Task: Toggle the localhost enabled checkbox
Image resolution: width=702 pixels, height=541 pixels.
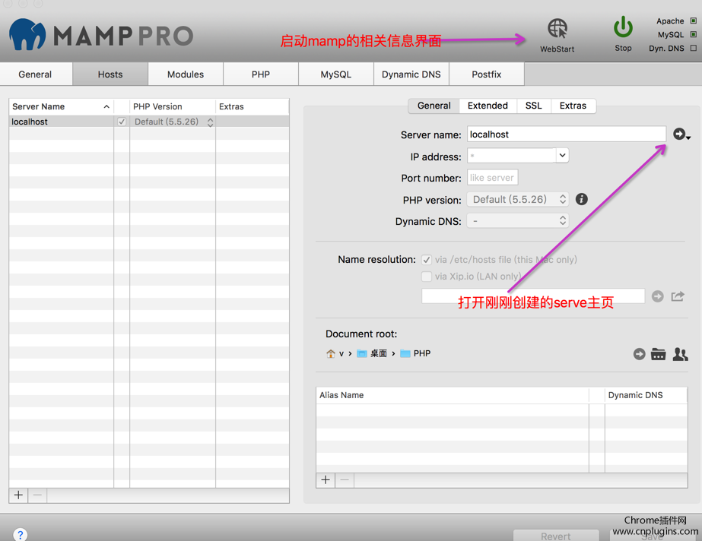Action: [122, 122]
